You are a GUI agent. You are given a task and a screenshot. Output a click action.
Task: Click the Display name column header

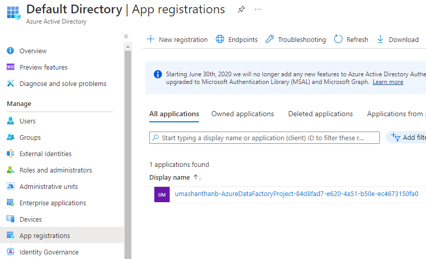point(170,178)
